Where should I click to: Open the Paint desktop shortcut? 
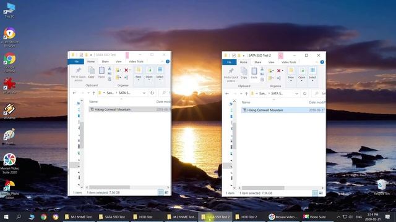(9, 137)
